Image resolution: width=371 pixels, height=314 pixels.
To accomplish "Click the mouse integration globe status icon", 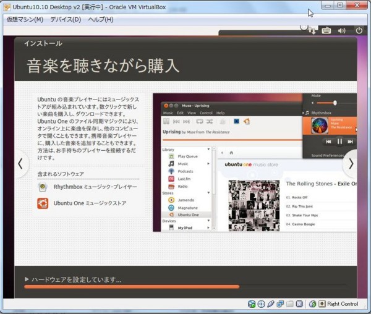I will click(x=312, y=304).
